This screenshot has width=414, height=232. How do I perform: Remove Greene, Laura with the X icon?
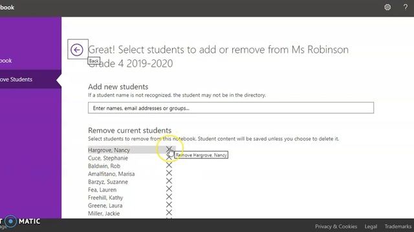169,205
